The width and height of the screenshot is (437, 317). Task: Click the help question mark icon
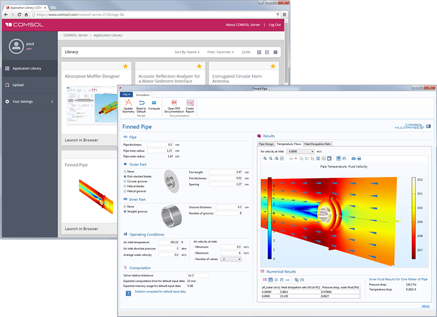coord(128,294)
